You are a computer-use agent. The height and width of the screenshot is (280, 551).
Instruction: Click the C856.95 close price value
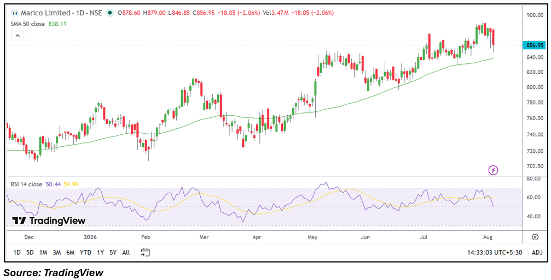click(x=204, y=13)
